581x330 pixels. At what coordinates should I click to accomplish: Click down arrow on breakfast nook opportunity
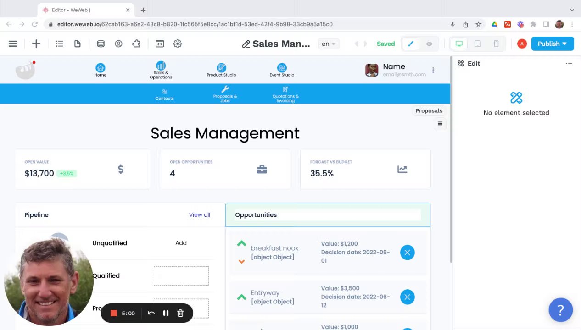click(241, 262)
